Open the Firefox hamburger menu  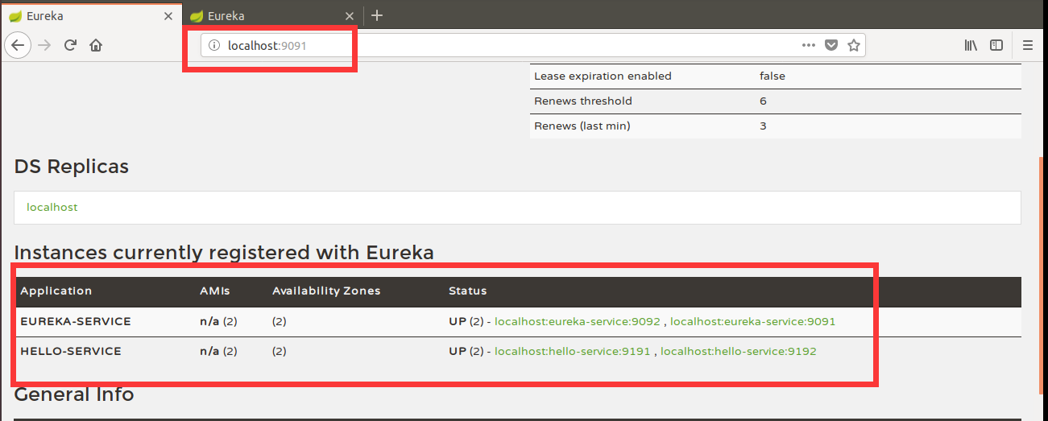[1028, 45]
